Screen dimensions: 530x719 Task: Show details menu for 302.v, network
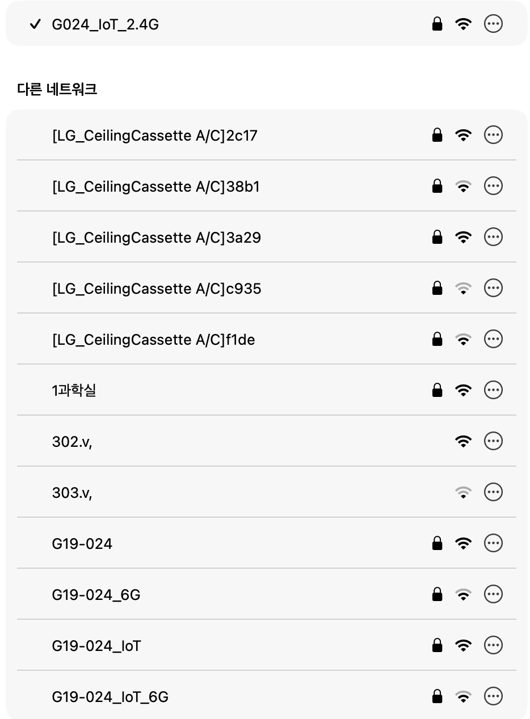click(x=493, y=441)
